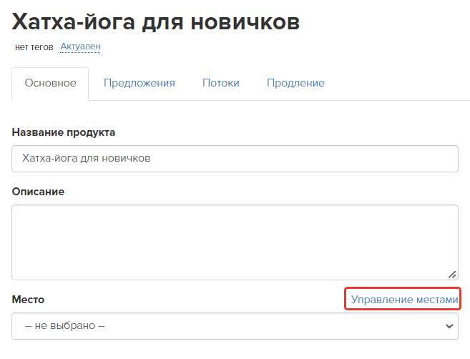The height and width of the screenshot is (359, 470).
Task: Click the Актуален status link
Action: click(x=80, y=46)
